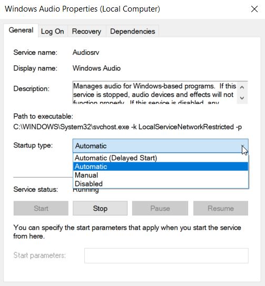The height and width of the screenshot is (286, 265).
Task: Click the greyed Start button
Action: pos(41,208)
